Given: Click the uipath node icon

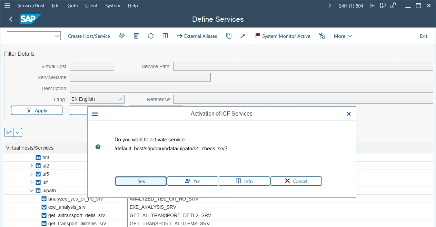Looking at the screenshot, I should (38, 191).
